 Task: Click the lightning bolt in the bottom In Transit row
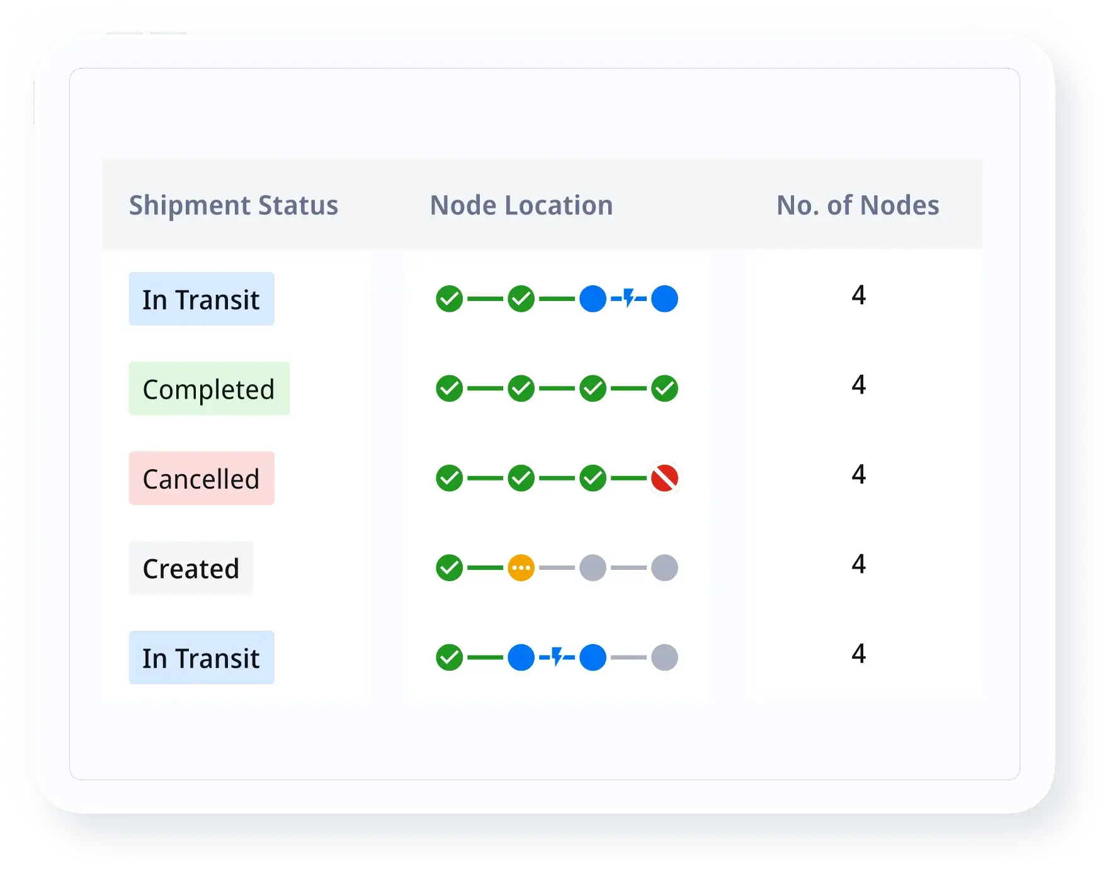557,657
